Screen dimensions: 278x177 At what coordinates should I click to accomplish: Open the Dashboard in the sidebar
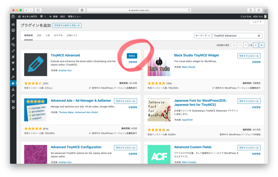13,24
